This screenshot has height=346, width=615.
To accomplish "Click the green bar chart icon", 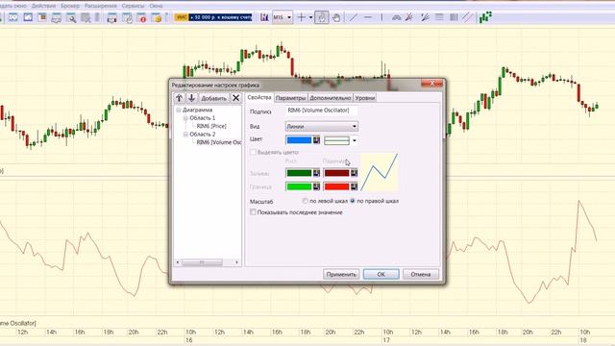I will pyautogui.click(x=485, y=17).
